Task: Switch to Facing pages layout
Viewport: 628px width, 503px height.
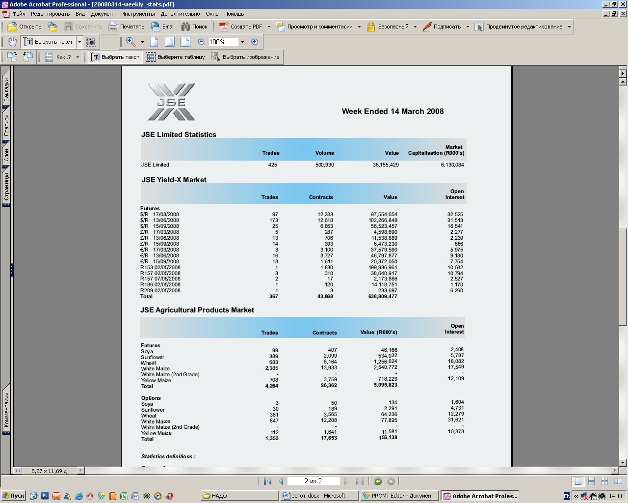Action: (618, 481)
